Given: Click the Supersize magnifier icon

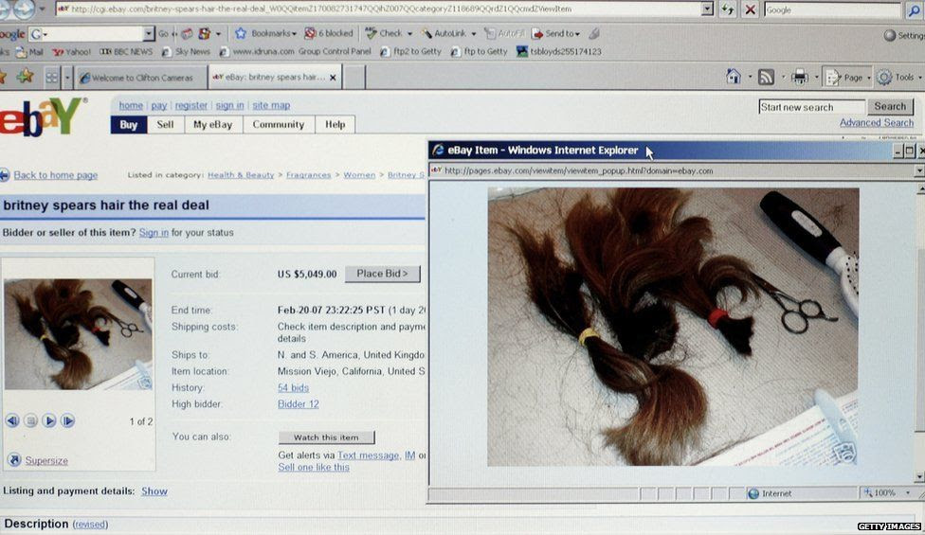Looking at the screenshot, I should point(15,460).
